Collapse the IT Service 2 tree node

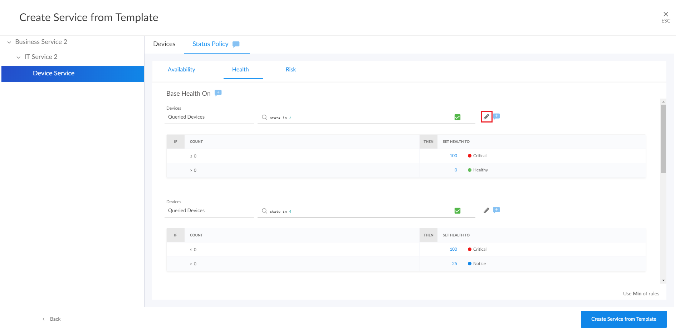[19, 57]
